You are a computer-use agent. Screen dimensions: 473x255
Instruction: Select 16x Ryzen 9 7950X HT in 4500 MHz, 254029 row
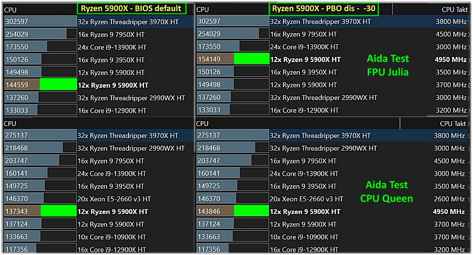(303, 34)
